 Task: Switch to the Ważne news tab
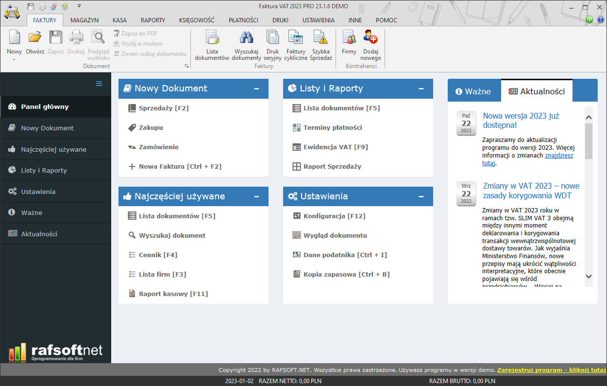[474, 91]
